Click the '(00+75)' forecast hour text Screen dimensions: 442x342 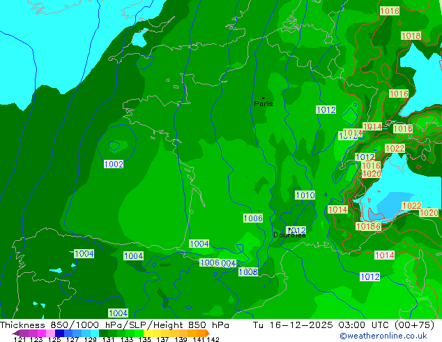click(x=414, y=325)
